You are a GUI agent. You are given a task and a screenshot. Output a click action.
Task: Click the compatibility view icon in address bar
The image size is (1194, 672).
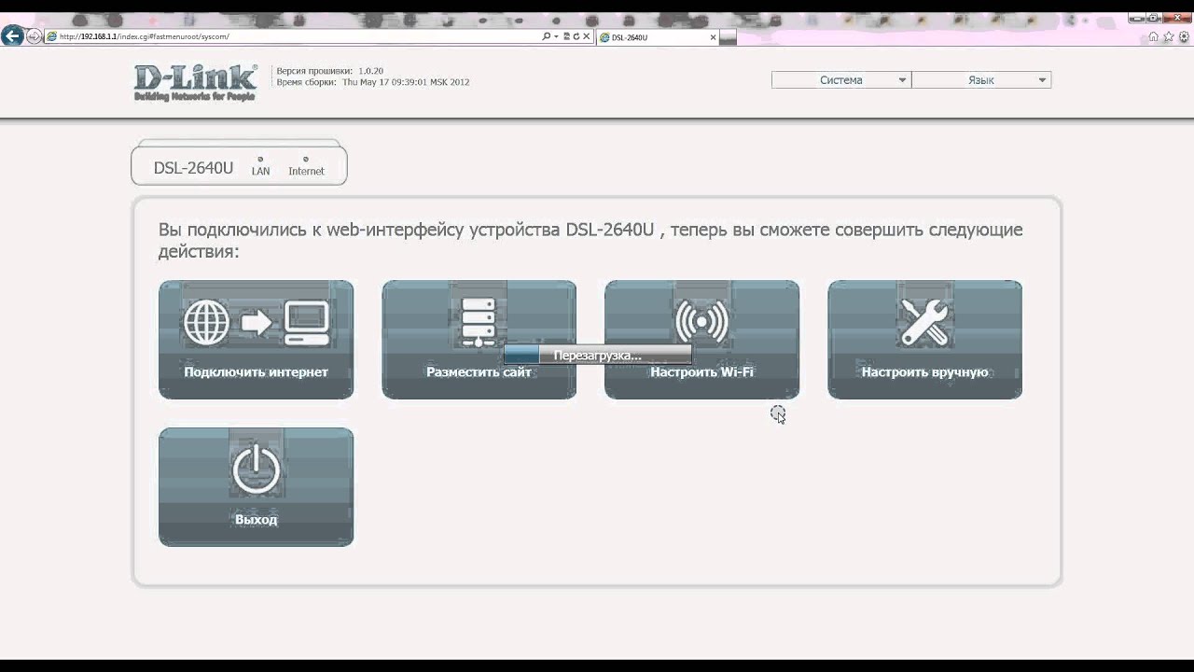[x=567, y=36]
